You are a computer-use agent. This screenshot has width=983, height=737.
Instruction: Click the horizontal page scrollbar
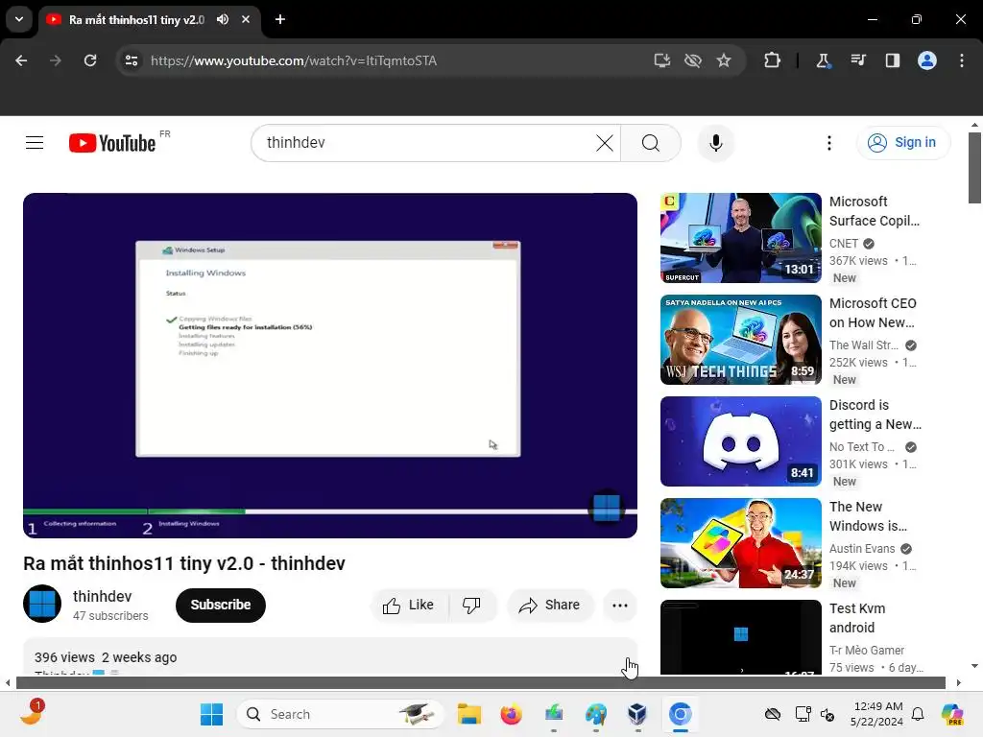pyautogui.click(x=480, y=682)
